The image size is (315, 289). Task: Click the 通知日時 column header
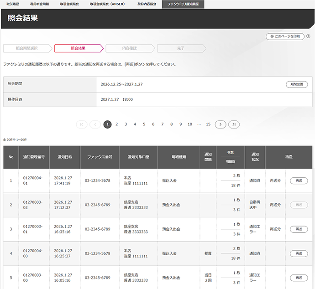pos(65,157)
